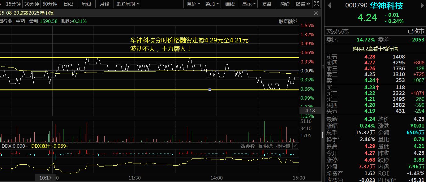The height and width of the screenshot is (182, 426).
Task: Open the 披露2025年中报 announcement text
Action: [x=27, y=13]
